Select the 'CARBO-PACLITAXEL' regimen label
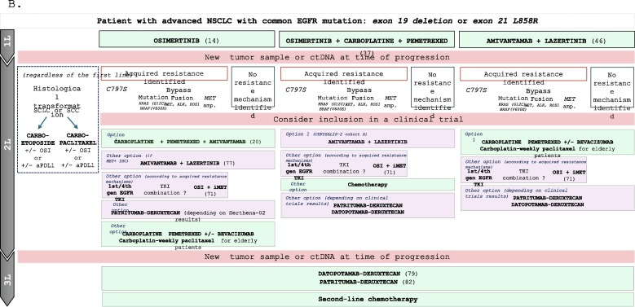635x307 pixels. pos(77,138)
